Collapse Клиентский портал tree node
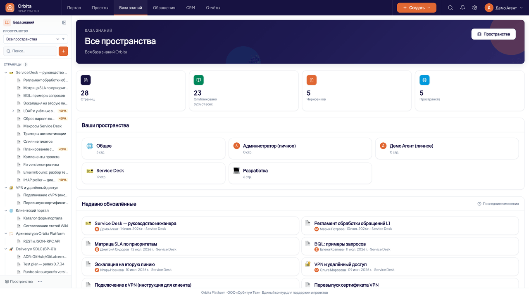 click(6, 211)
